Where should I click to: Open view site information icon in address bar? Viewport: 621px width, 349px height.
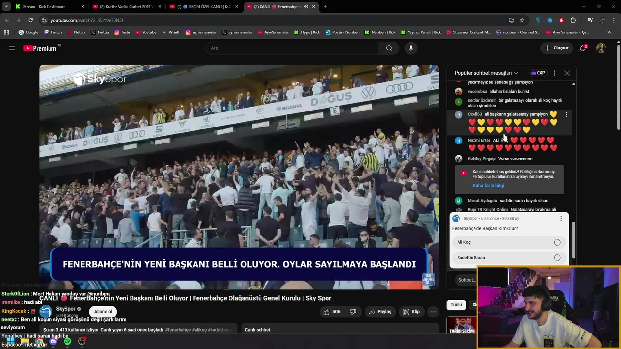click(44, 20)
